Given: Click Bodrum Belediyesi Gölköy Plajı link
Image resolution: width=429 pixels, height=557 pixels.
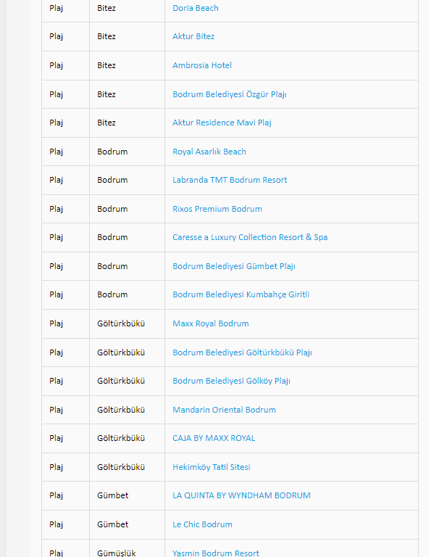Looking at the screenshot, I should point(231,381).
